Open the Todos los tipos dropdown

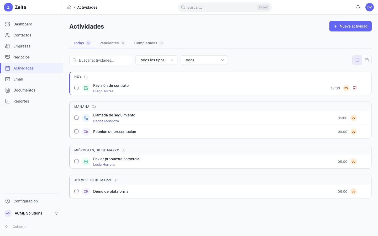point(156,60)
